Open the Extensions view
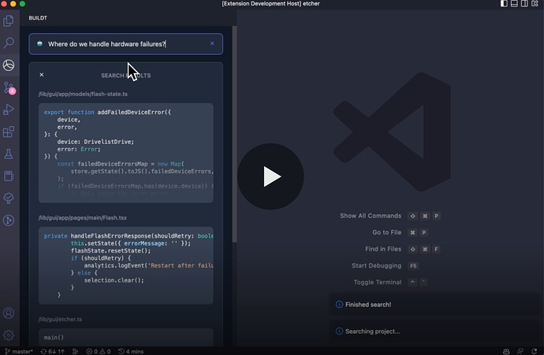Screen dimensions: 544x355 click(9, 131)
